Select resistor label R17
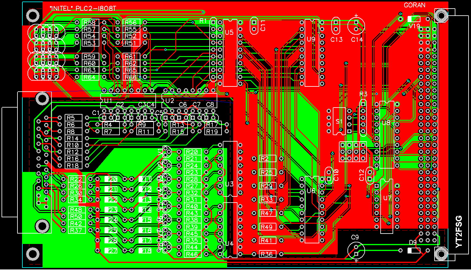 tap(212, 125)
